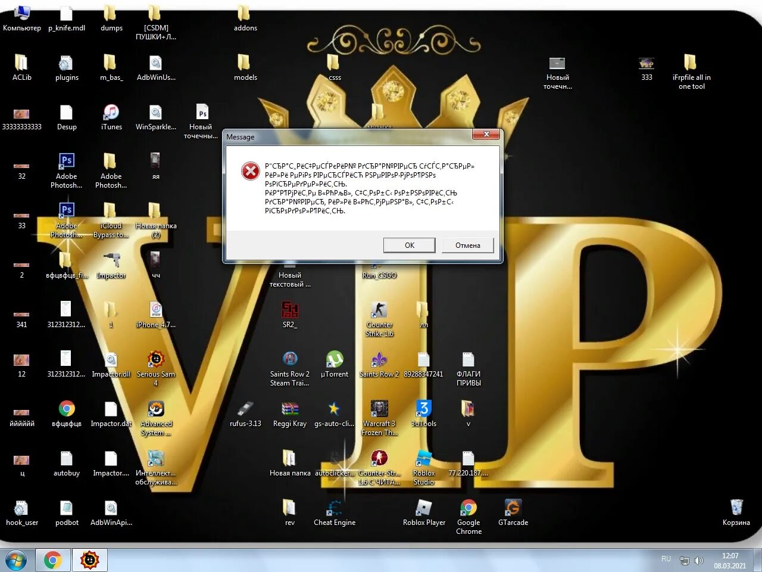Select the WinSparkle... dll icon
This screenshot has width=762, height=572.
156,117
